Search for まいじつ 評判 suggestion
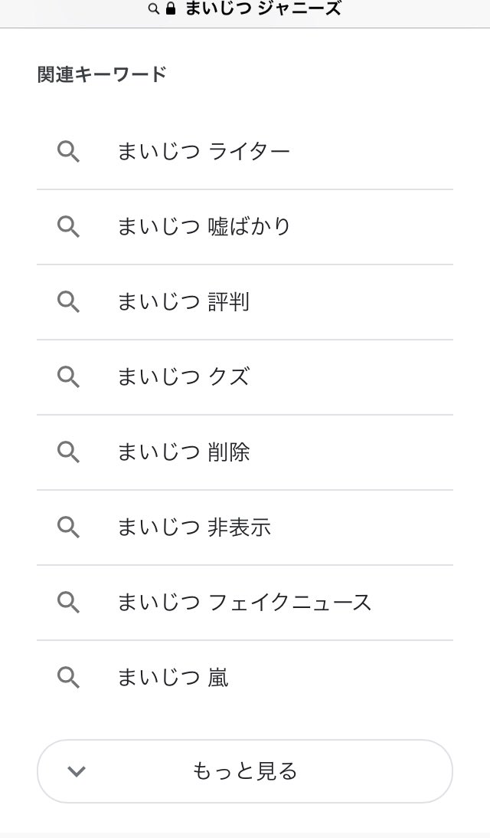This screenshot has height=838, width=490. pos(183,302)
